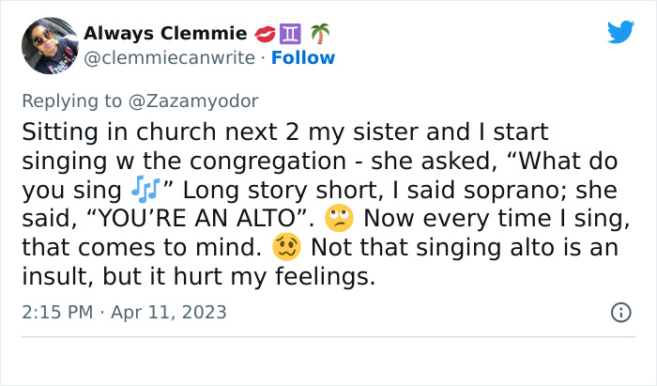Click the palm tree emoji
657x386 pixels.
(x=321, y=34)
